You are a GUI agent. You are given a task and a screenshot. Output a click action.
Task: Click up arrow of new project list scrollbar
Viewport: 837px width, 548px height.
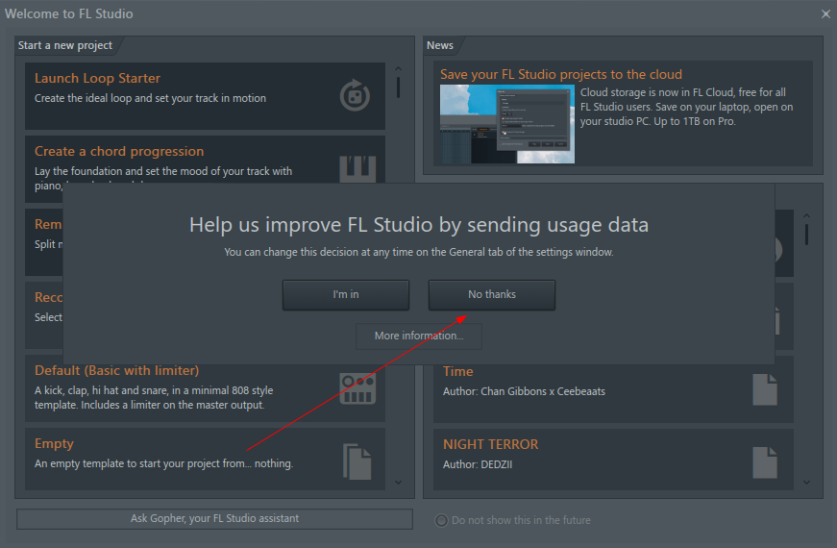pyautogui.click(x=398, y=69)
